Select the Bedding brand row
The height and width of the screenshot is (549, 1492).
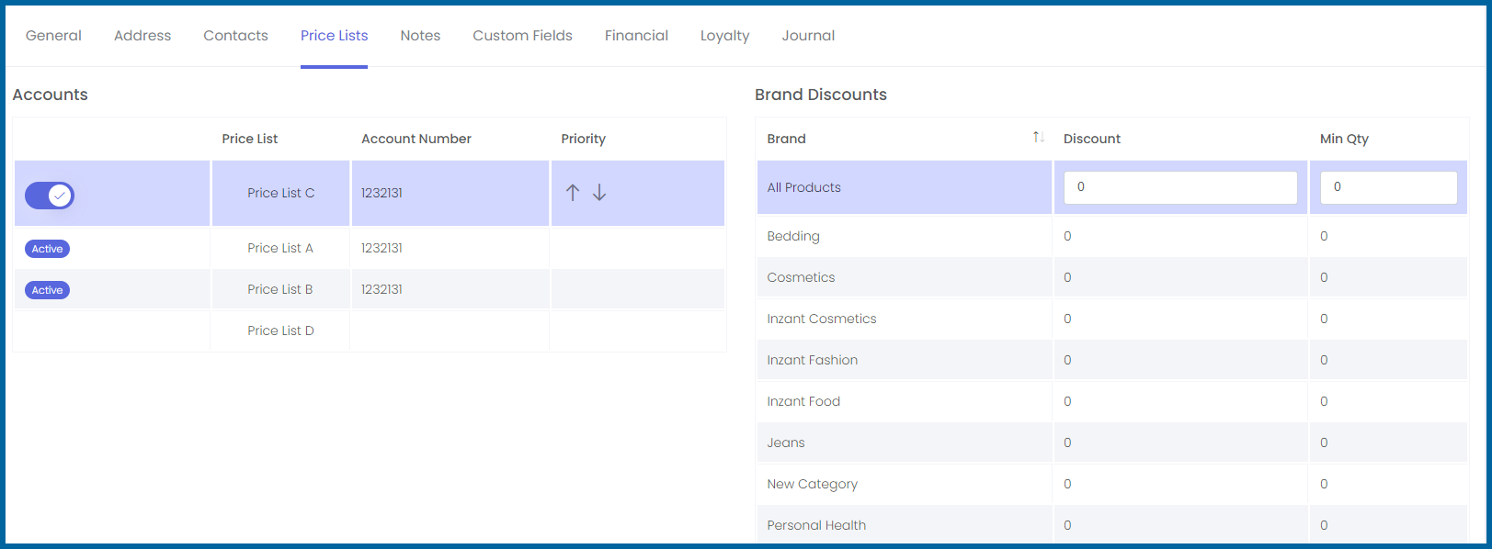coord(1111,236)
